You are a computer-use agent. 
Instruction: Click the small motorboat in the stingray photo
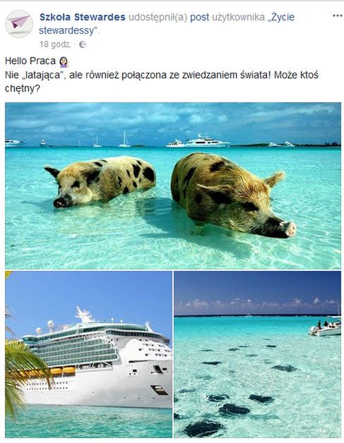[324, 329]
